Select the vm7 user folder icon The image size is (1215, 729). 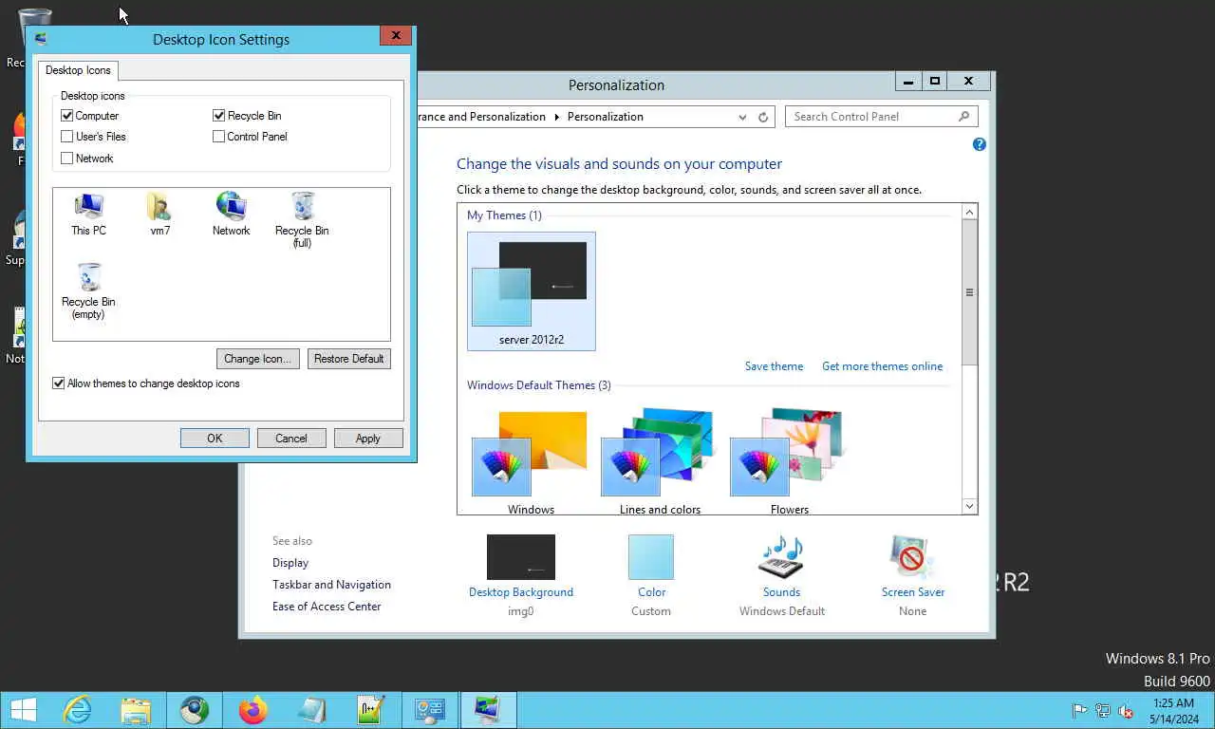tap(159, 214)
